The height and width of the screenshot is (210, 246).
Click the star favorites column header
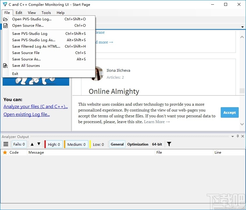pyautogui.click(x=5, y=152)
